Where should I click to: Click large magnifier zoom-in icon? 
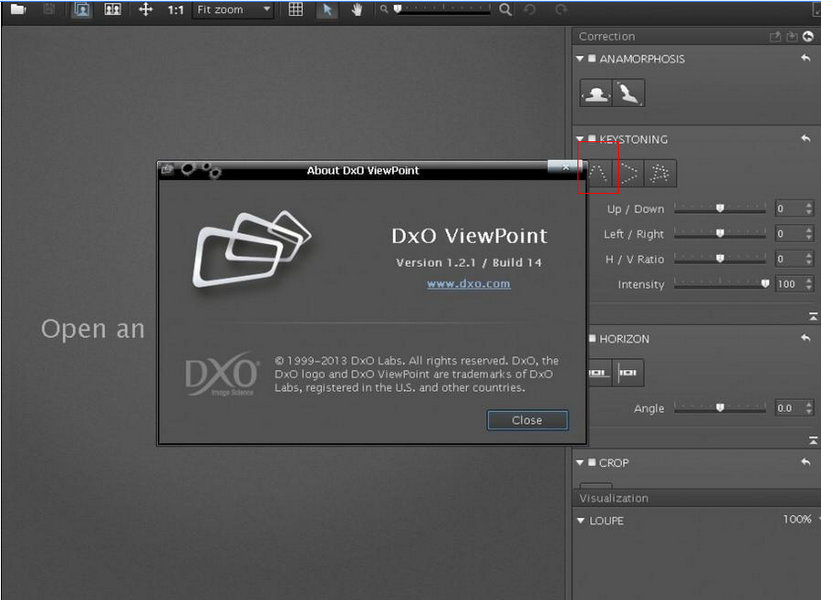tap(506, 9)
